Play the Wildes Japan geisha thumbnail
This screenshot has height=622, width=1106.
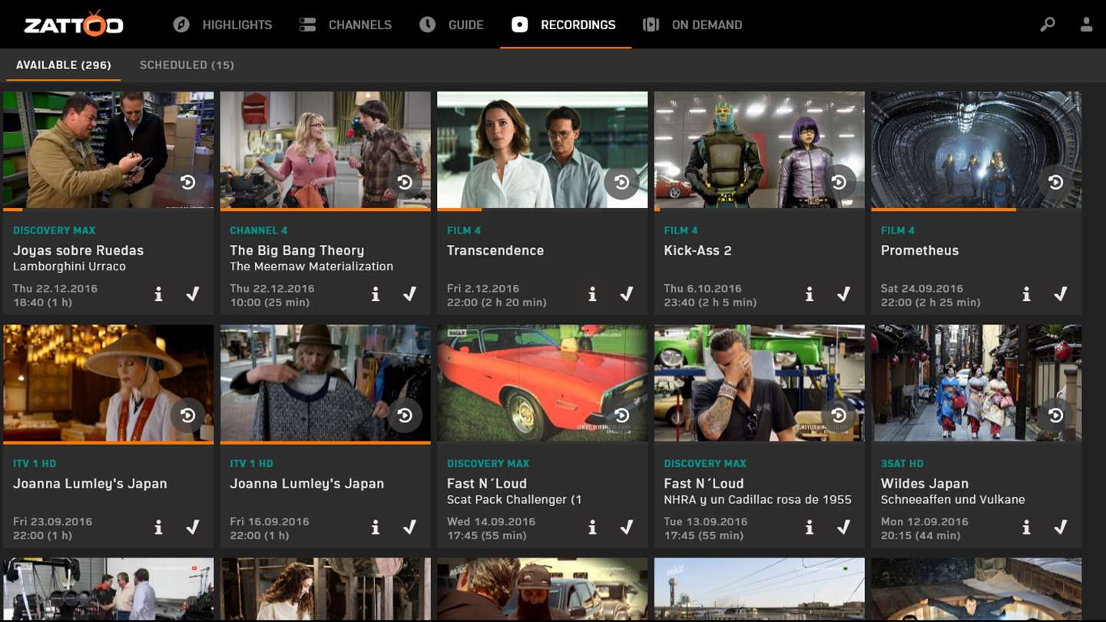[x=976, y=383]
